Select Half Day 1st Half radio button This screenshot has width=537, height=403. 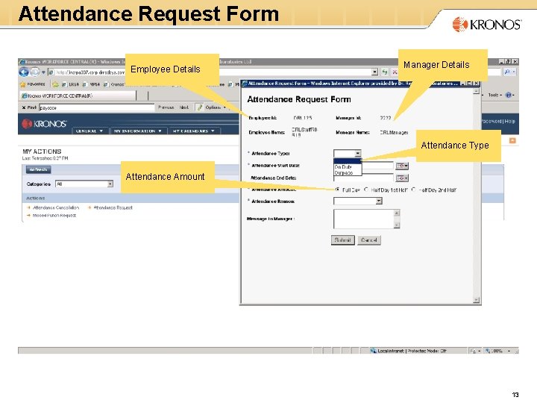click(366, 190)
